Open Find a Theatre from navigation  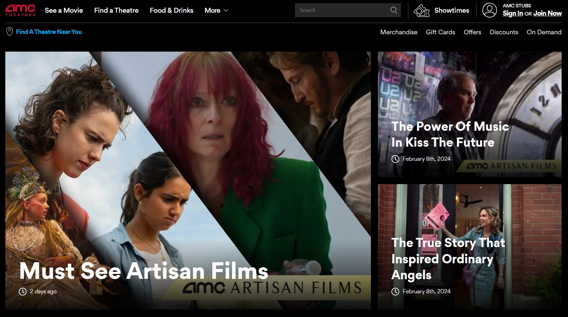click(x=116, y=11)
